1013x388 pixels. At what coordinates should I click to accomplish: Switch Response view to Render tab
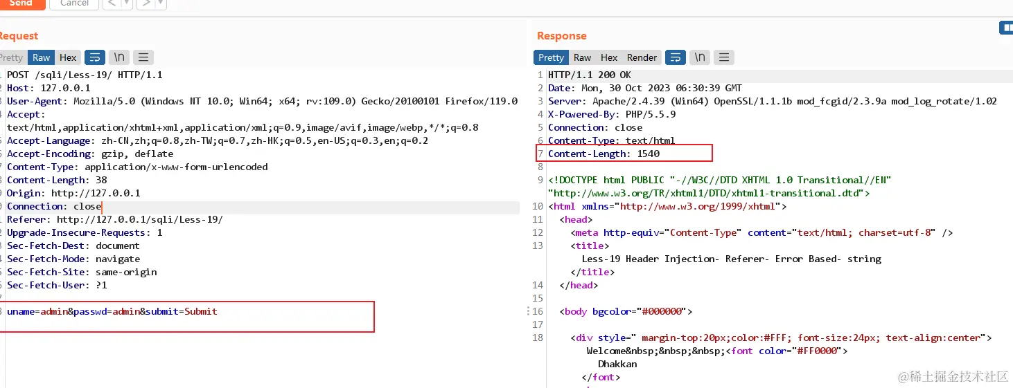click(x=642, y=57)
